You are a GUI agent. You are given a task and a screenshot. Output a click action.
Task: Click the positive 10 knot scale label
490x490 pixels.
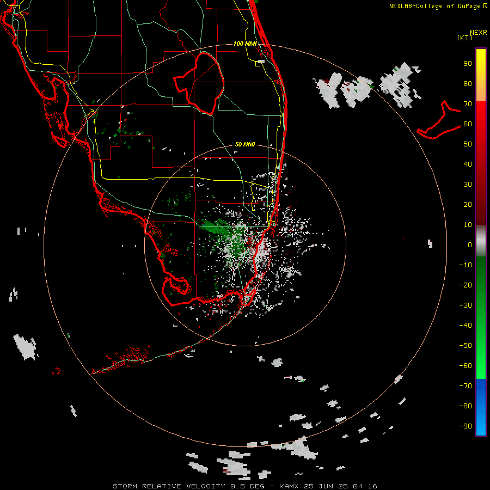click(x=468, y=225)
